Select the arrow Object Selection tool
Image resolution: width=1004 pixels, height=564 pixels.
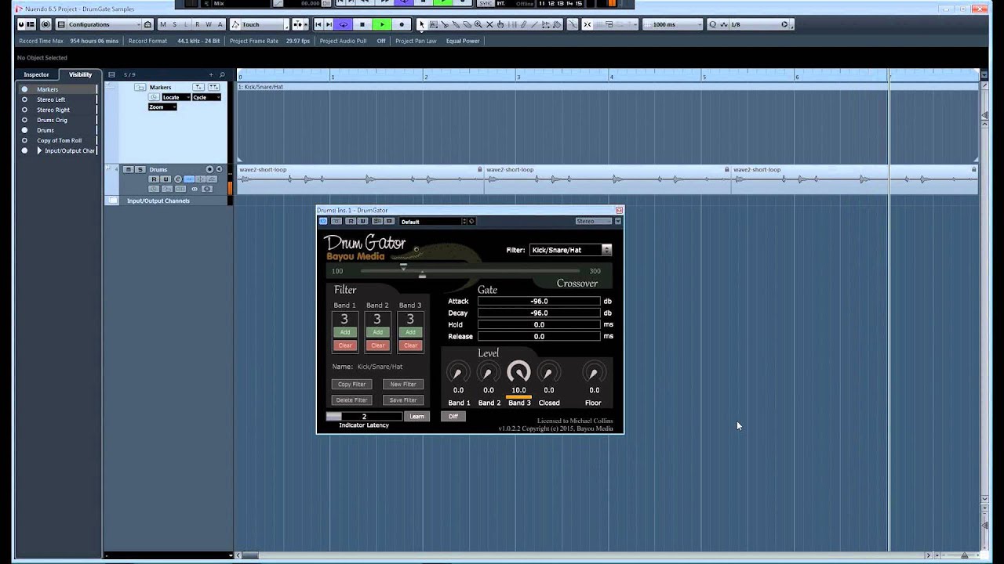point(422,24)
